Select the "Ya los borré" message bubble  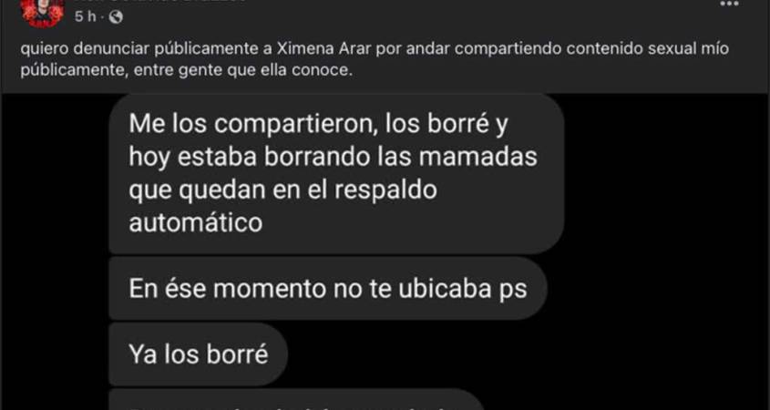198,354
